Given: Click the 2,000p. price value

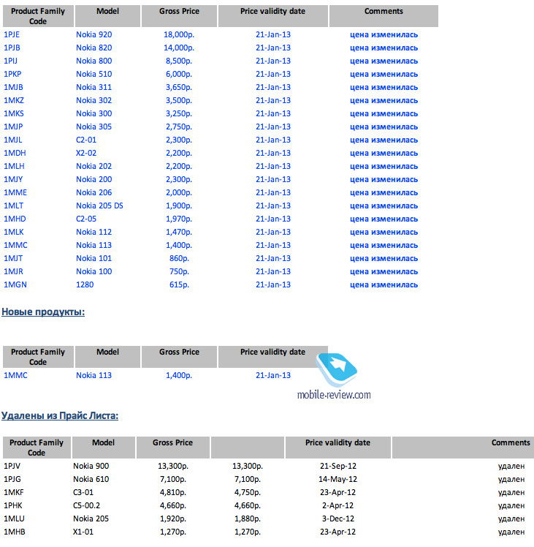Looking at the screenshot, I should tap(179, 192).
